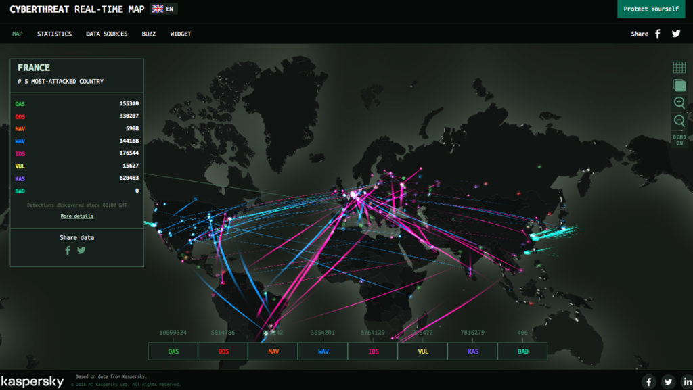Click the 3654201 total above WAV

click(x=323, y=332)
